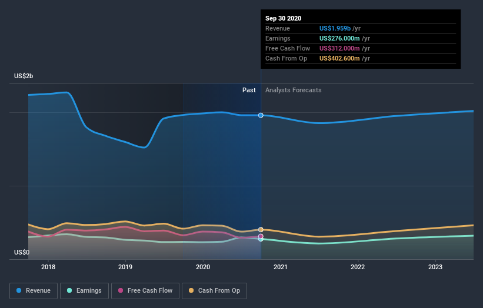Click the 2021 x-axis label
The height and width of the screenshot is (308, 483).
pos(280,267)
